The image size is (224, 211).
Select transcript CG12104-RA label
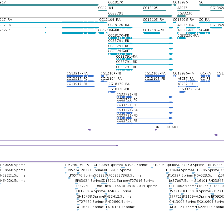110,19
